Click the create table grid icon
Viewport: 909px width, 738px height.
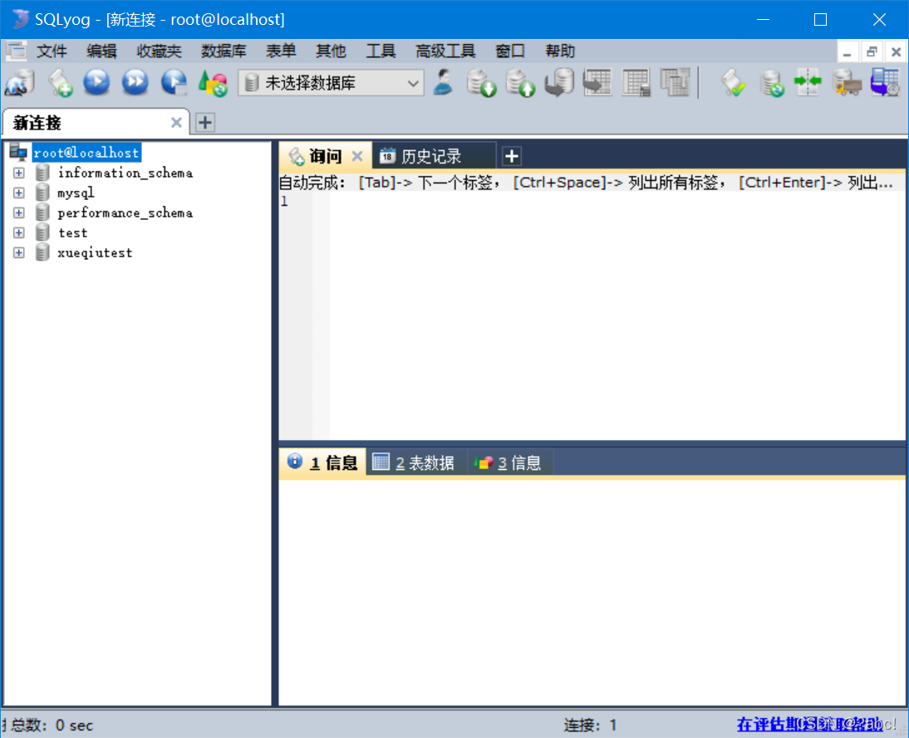[x=636, y=82]
